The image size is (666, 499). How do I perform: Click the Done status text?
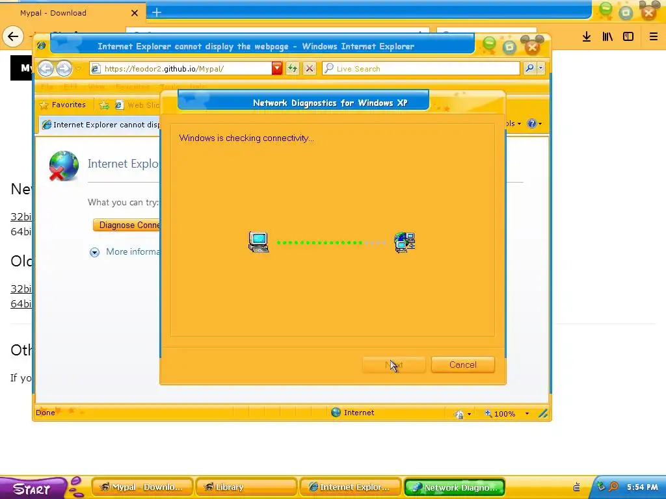click(46, 413)
